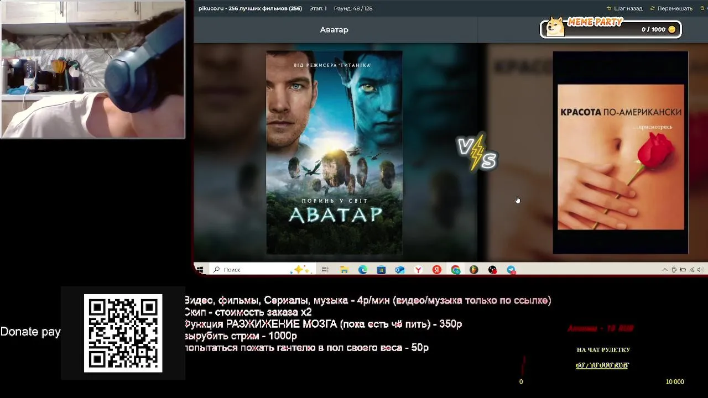Choose the Красота по-американски poster
The width and height of the screenshot is (708, 398).
coord(621,153)
